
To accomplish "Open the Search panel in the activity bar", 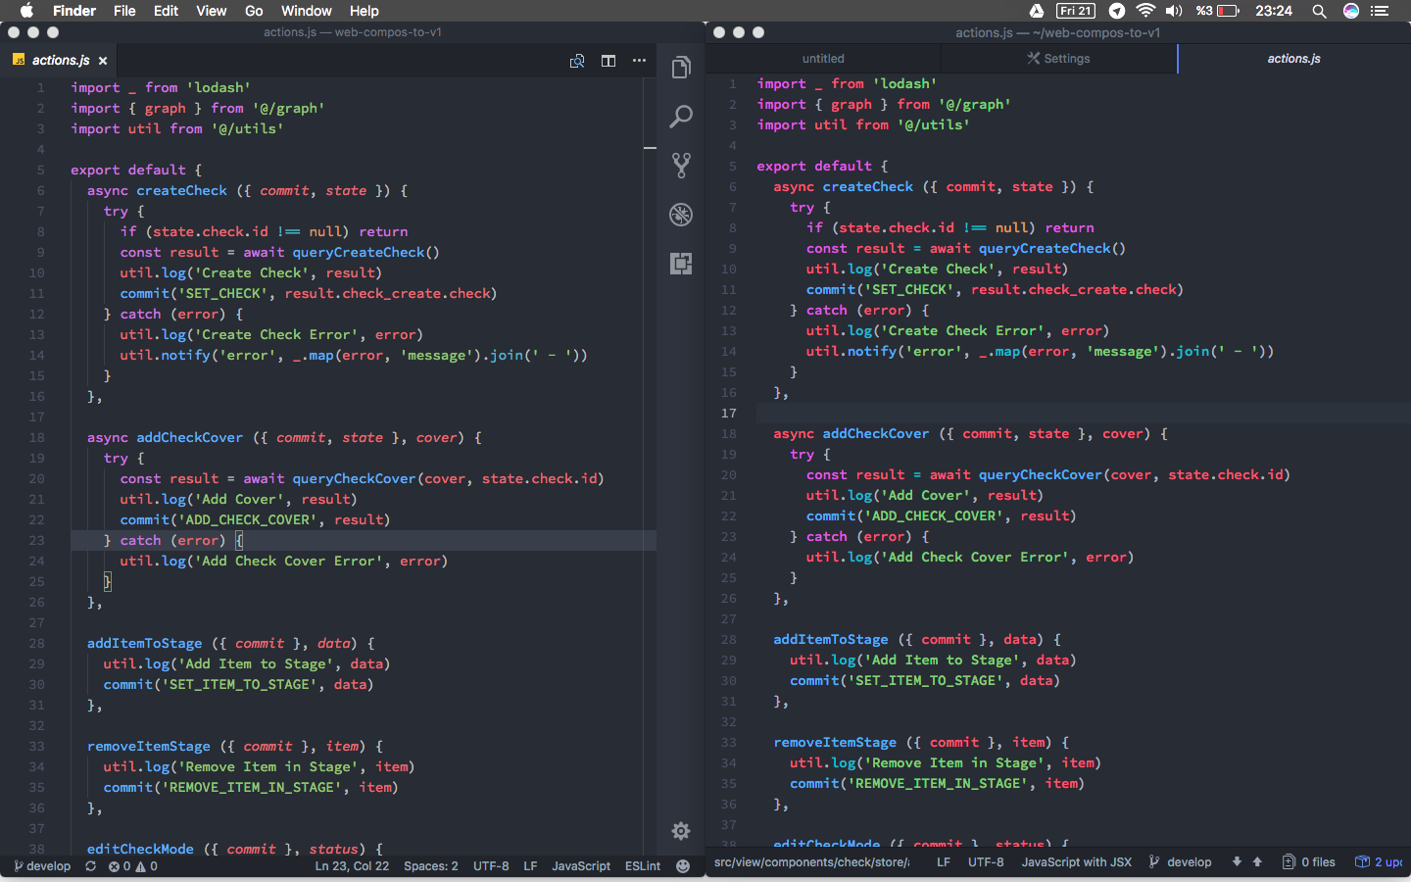I will click(x=681, y=116).
